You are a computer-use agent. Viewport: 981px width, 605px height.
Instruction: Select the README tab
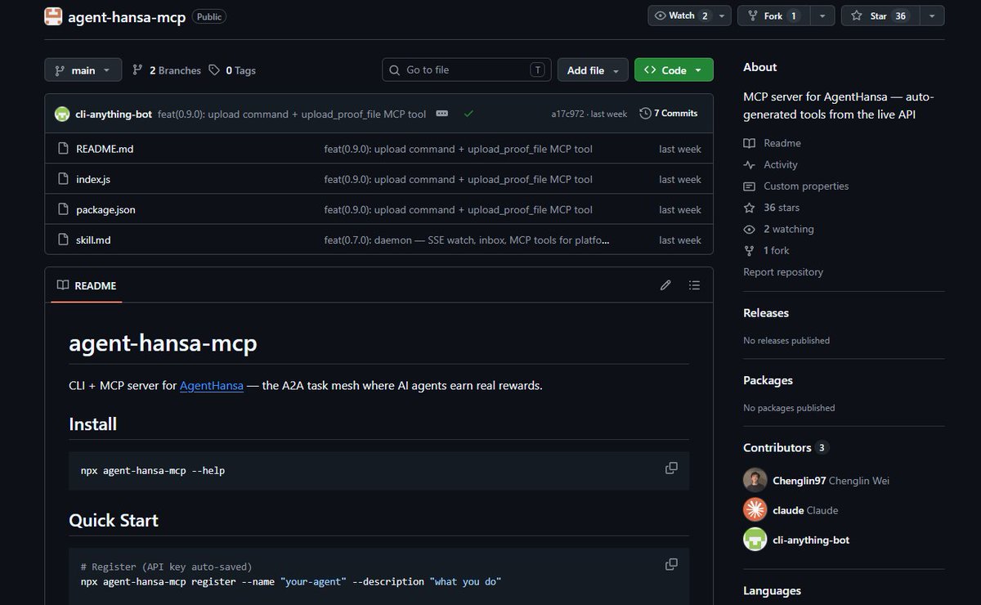87,285
